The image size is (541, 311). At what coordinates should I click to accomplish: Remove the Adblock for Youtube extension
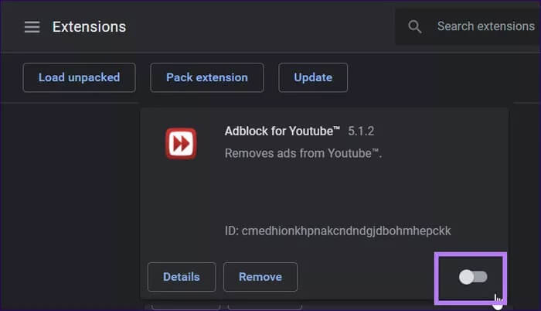tap(260, 277)
